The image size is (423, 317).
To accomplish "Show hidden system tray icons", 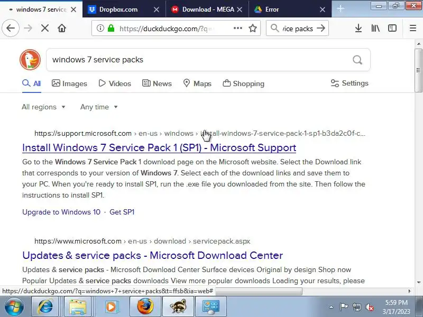I will coord(331,307).
